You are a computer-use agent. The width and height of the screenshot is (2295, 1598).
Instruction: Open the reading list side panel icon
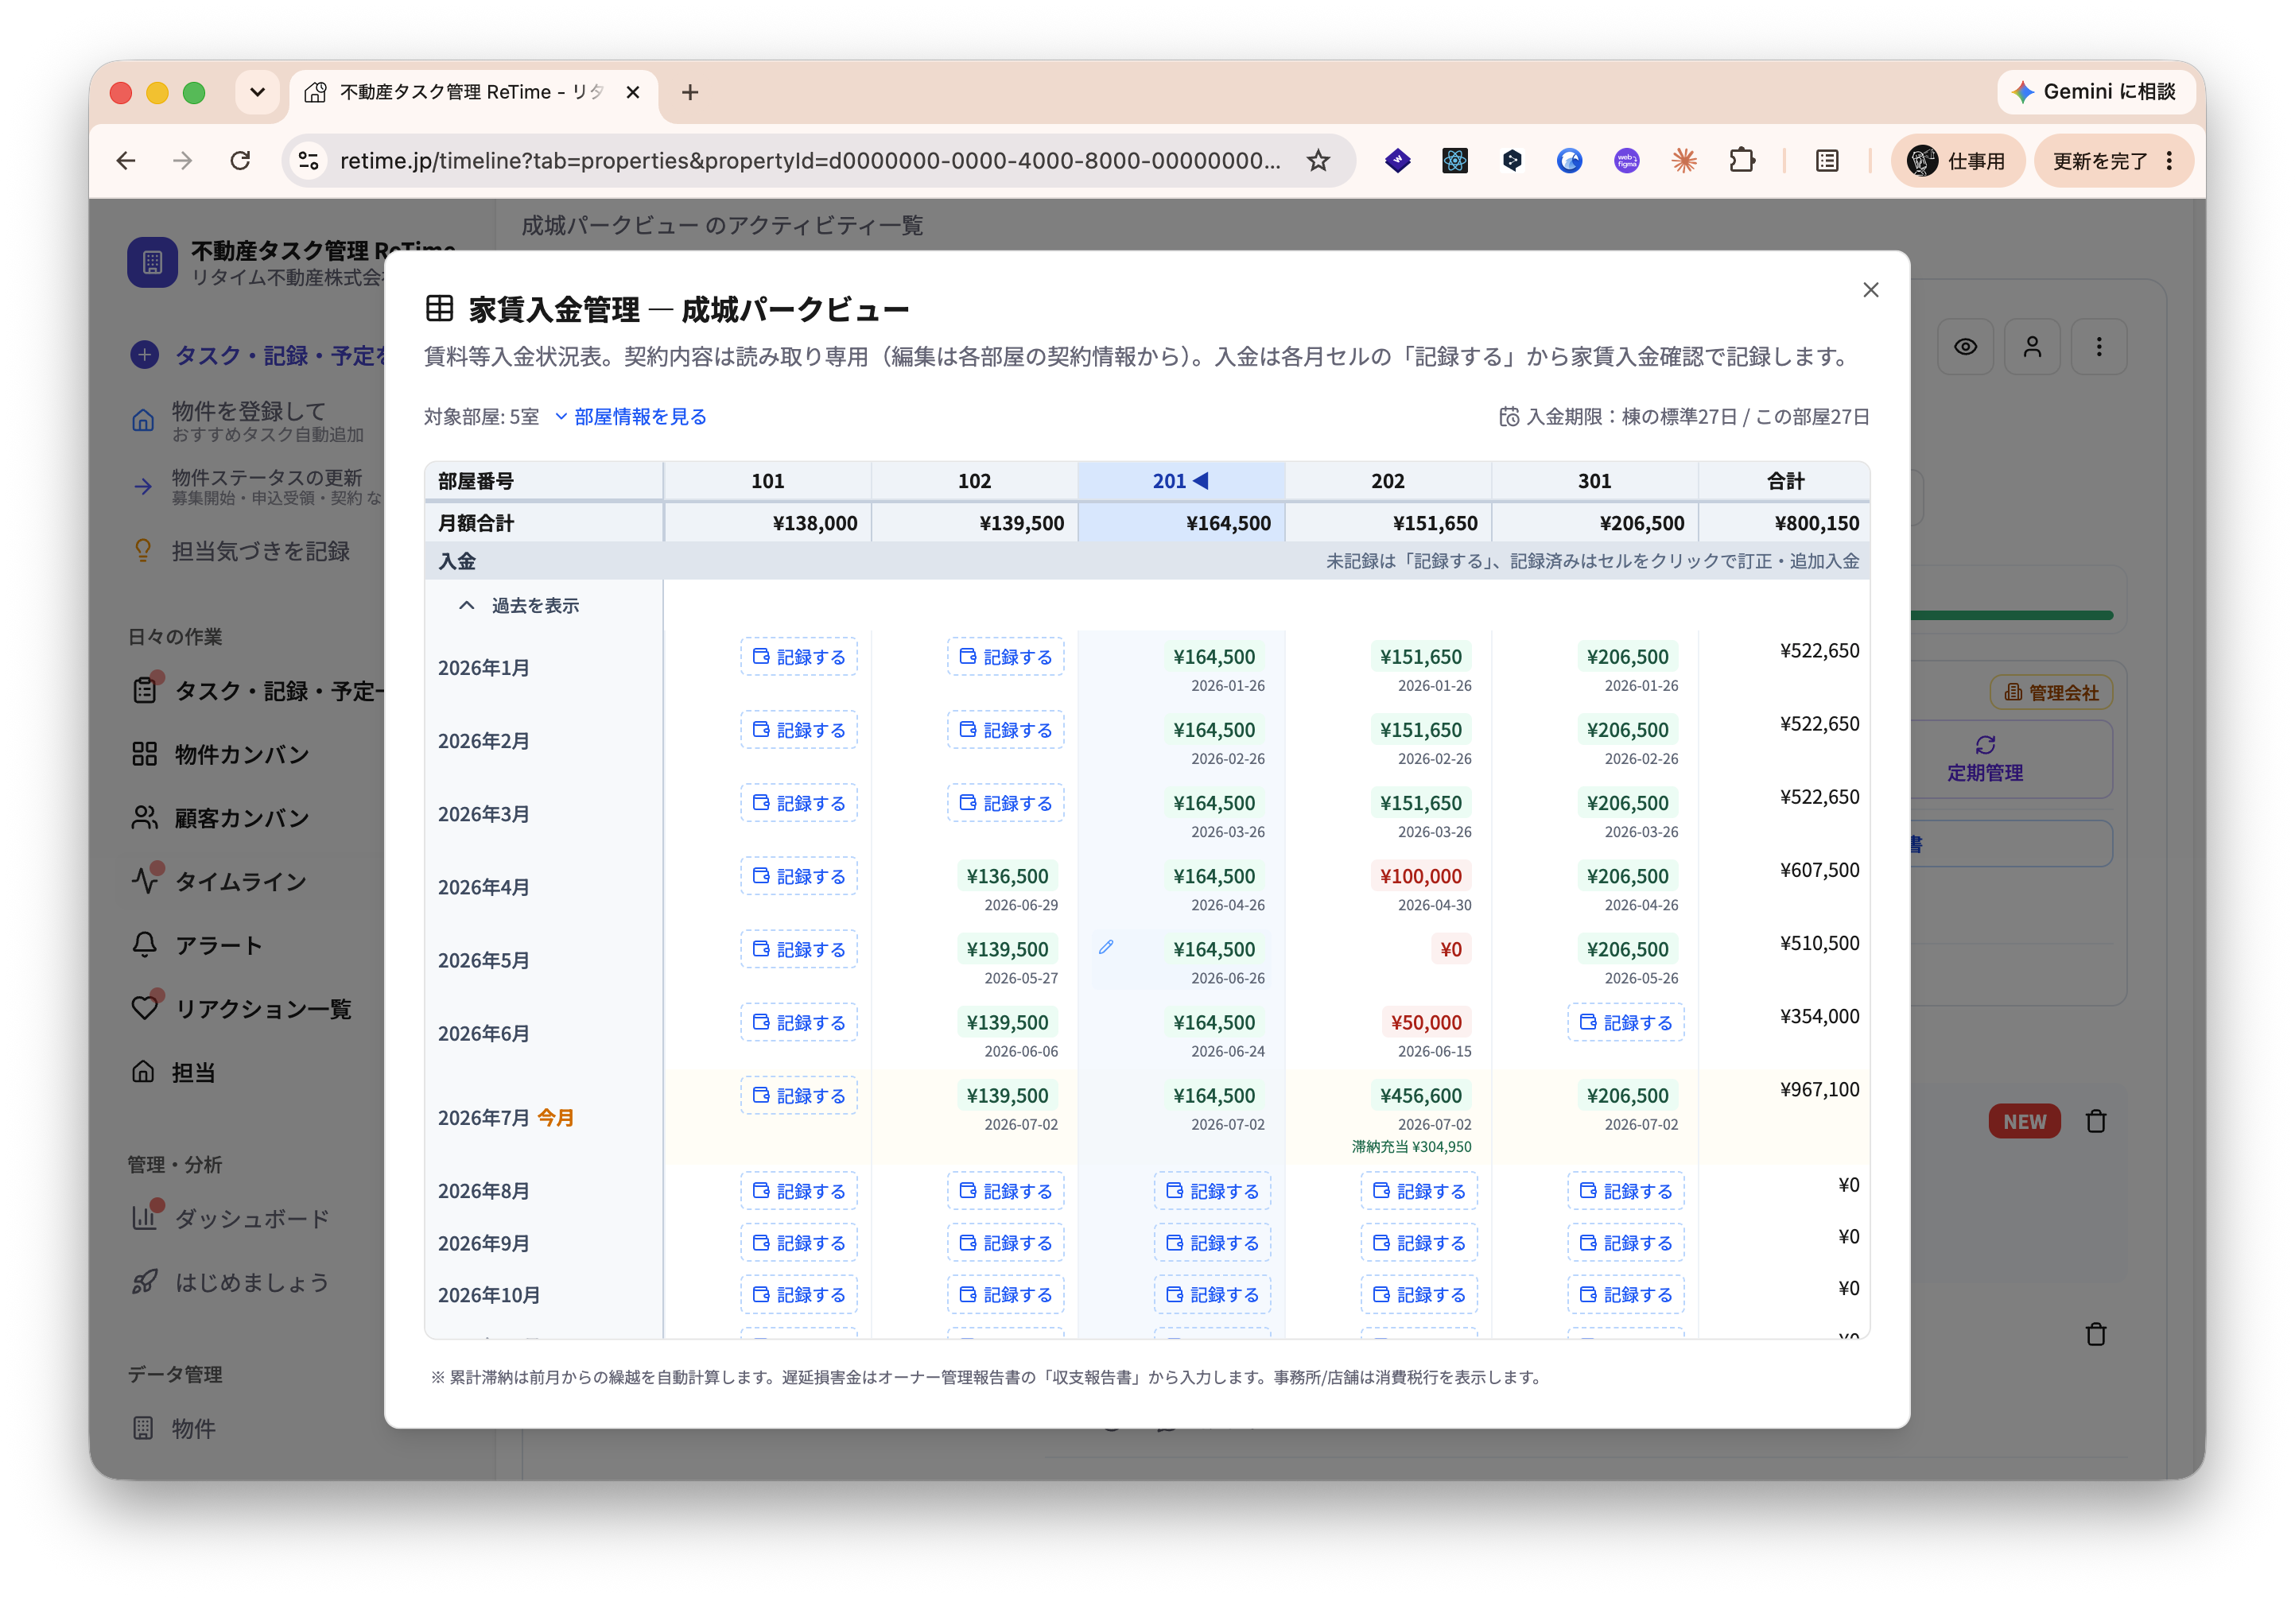[1827, 161]
